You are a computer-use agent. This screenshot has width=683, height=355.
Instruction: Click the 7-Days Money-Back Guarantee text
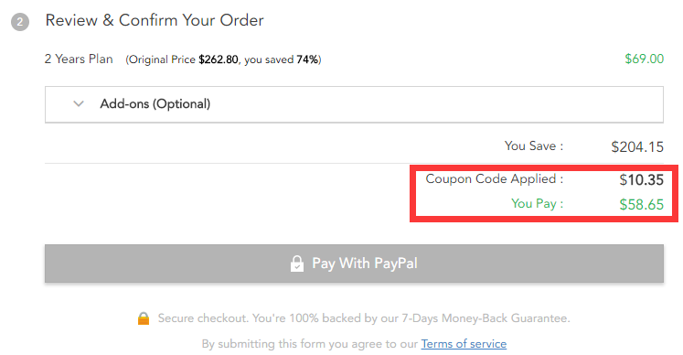tap(485, 318)
